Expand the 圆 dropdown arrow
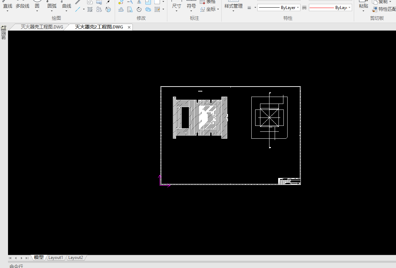Viewport: 396px width, 268px height. click(37, 11)
